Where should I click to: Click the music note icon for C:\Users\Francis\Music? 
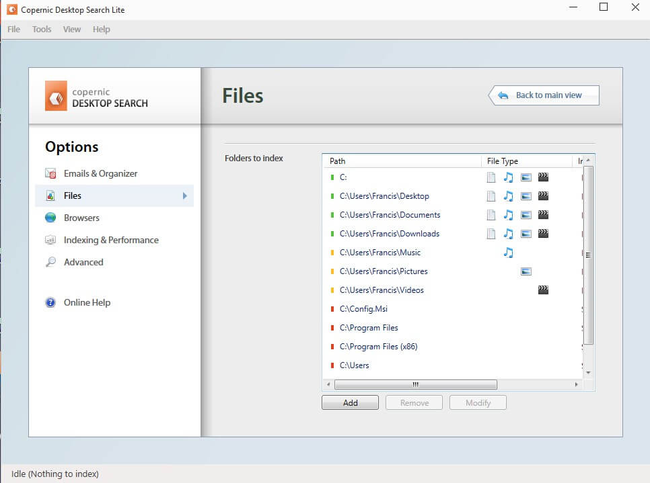(x=509, y=253)
